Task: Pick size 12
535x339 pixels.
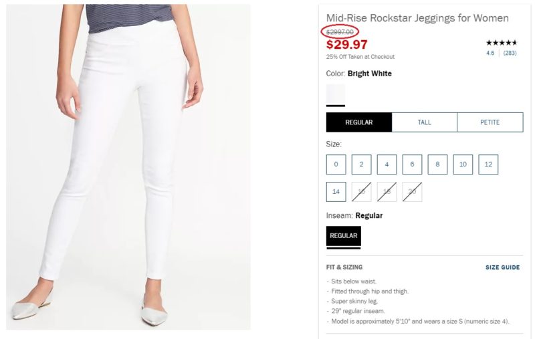Action: point(488,164)
